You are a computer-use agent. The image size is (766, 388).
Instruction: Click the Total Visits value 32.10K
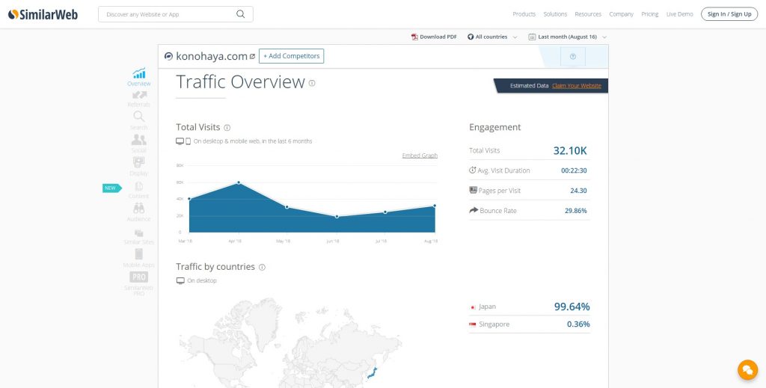569,150
